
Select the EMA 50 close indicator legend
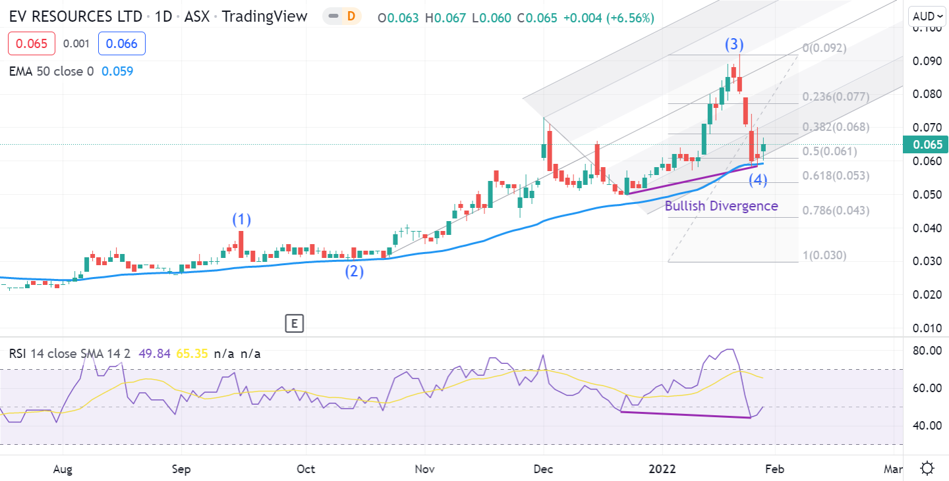(x=51, y=71)
